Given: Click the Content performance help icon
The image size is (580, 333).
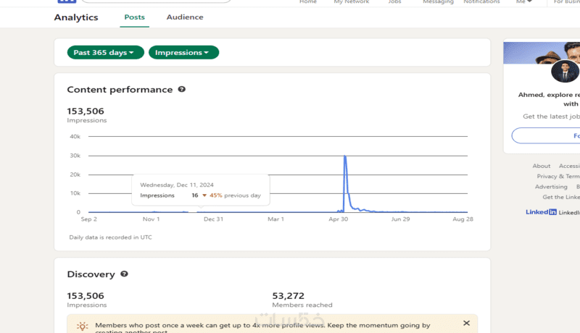Looking at the screenshot, I should [182, 90].
